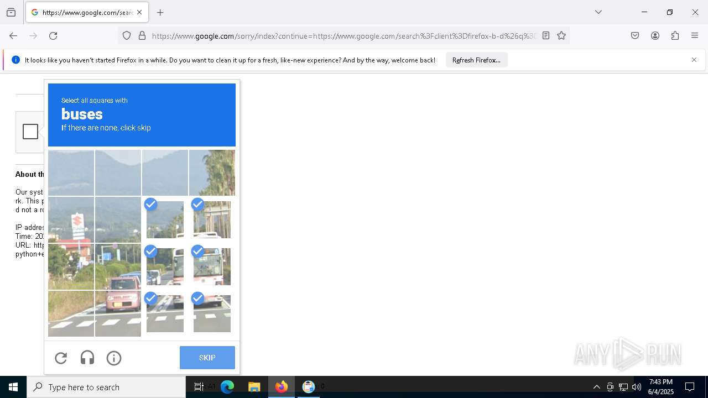Open the Extensions puzzle icon
The image size is (708, 398).
675,36
